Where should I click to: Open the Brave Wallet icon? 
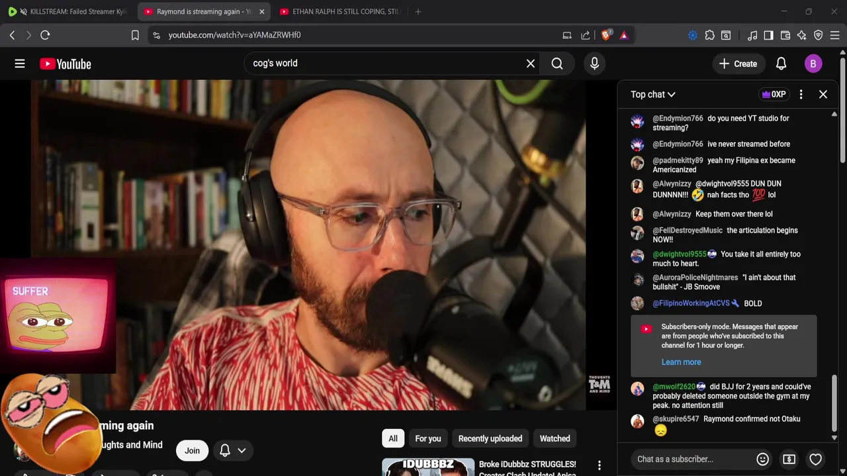pyautogui.click(x=785, y=35)
